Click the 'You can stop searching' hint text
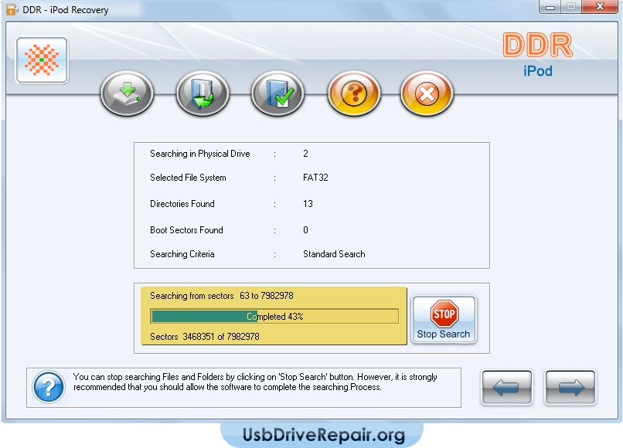The width and height of the screenshot is (623, 448). point(255,382)
